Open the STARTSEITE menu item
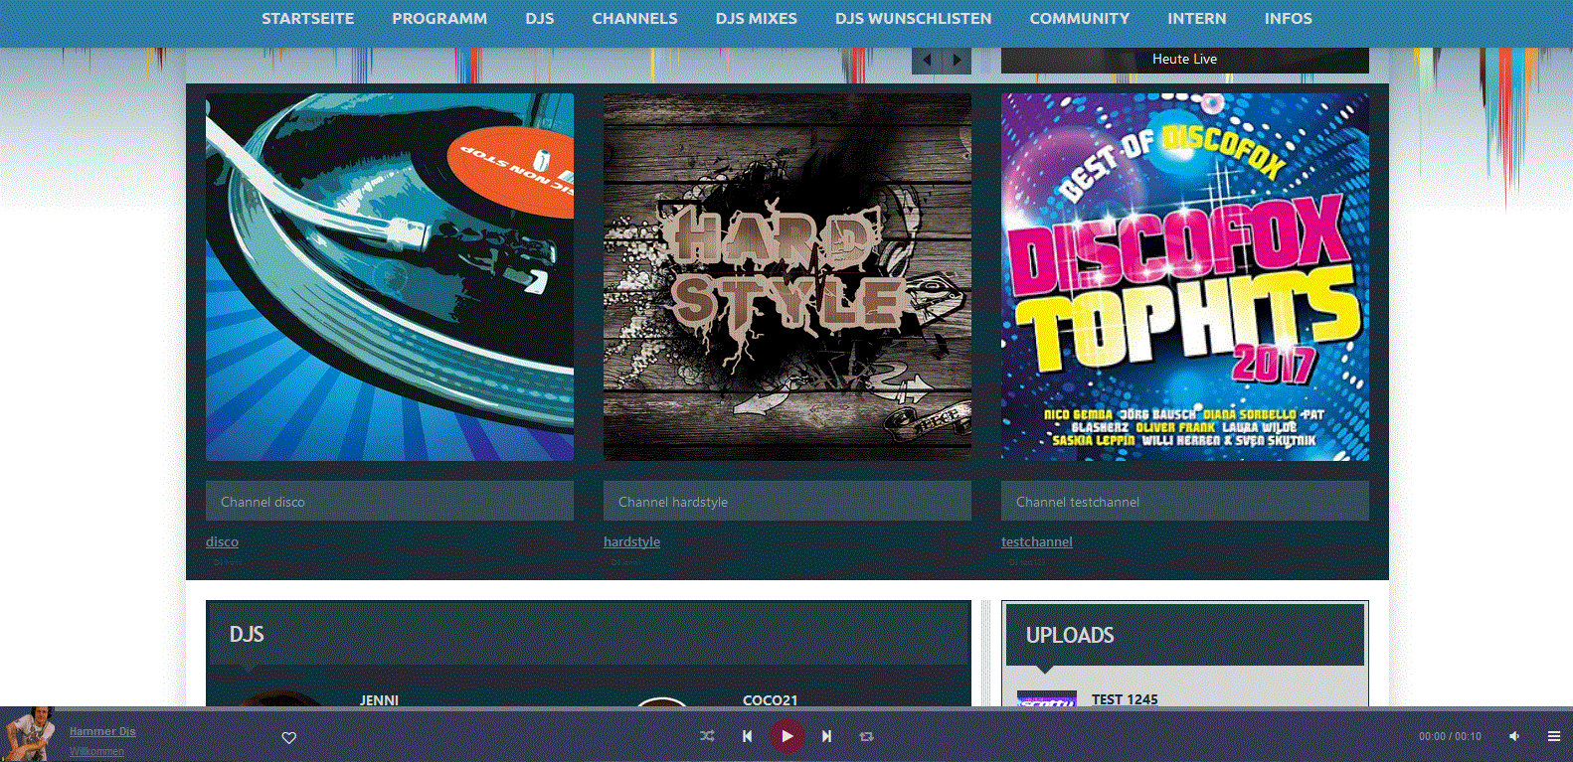The height and width of the screenshot is (762, 1573). tap(307, 18)
